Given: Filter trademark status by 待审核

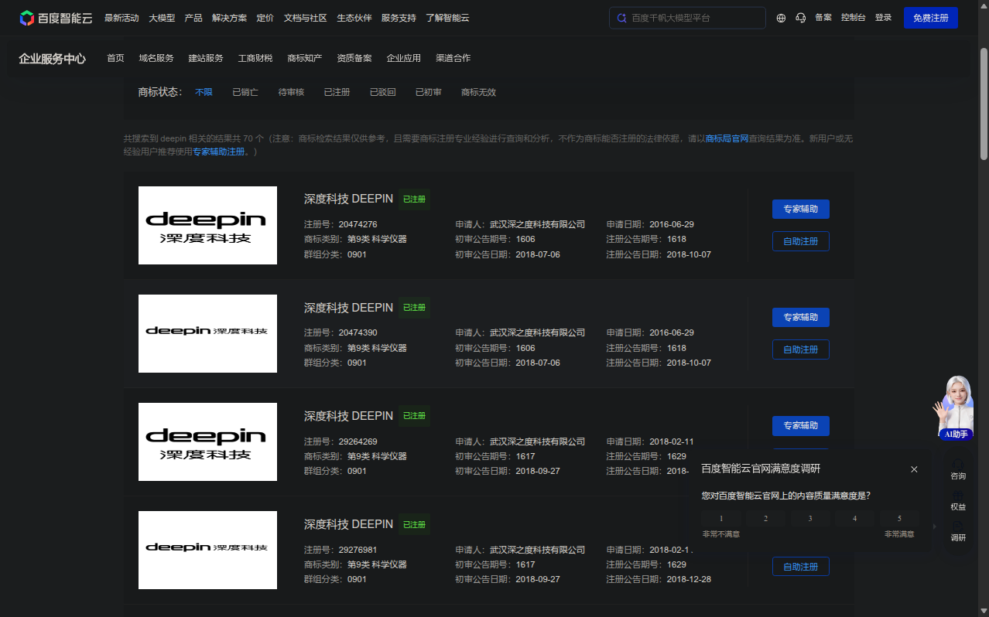Looking at the screenshot, I should [x=291, y=92].
